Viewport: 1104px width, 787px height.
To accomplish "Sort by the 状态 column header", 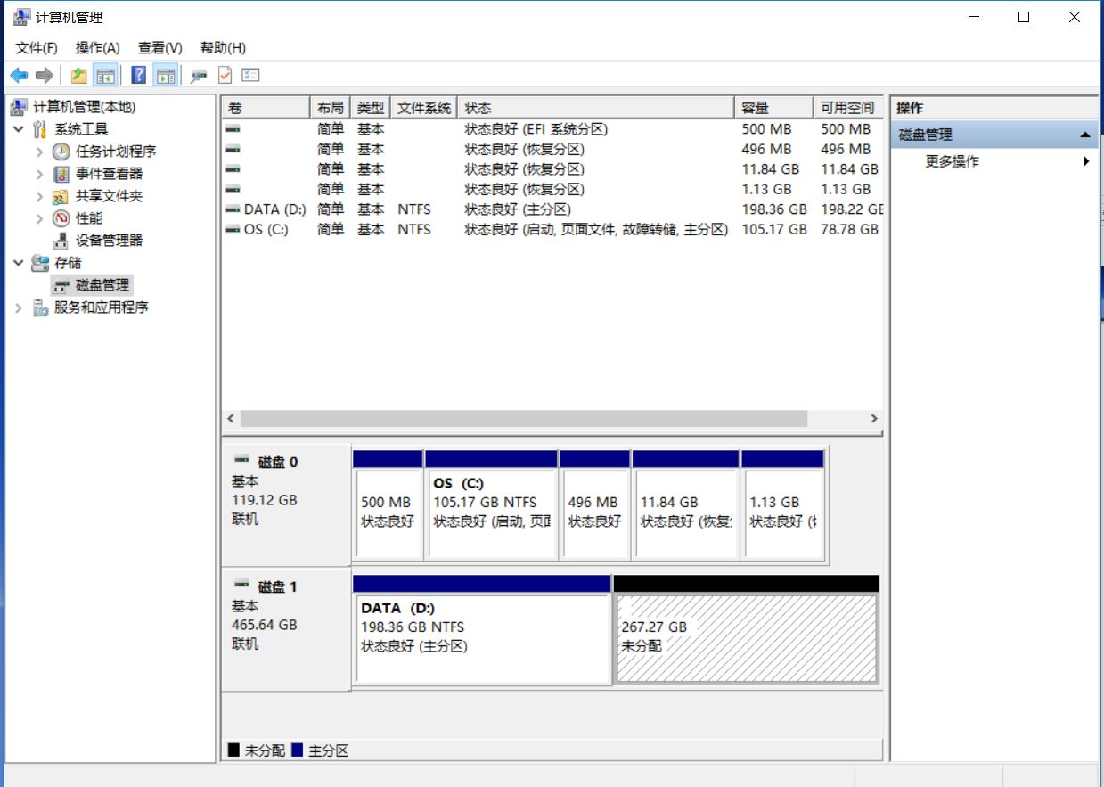I will pyautogui.click(x=596, y=108).
